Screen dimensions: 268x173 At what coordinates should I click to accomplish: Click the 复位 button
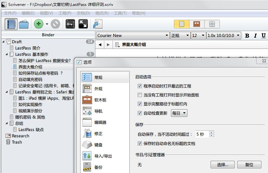coord(249,165)
